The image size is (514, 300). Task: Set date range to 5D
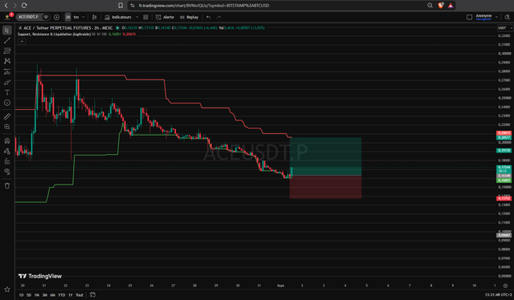tap(29, 295)
